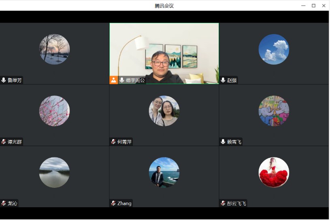
Task: Maximize the 腾讯会议 window
Action: pos(313,6)
